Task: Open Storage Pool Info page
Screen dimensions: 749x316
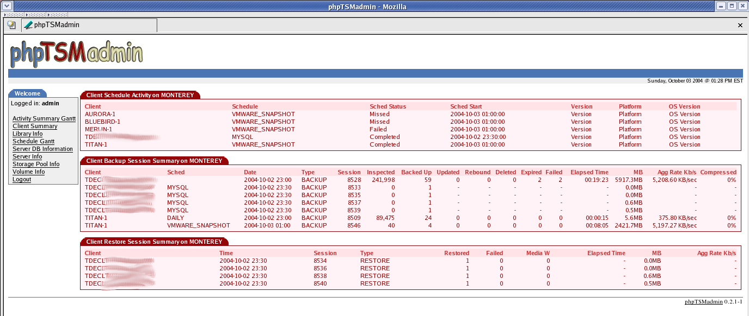Action: point(36,164)
